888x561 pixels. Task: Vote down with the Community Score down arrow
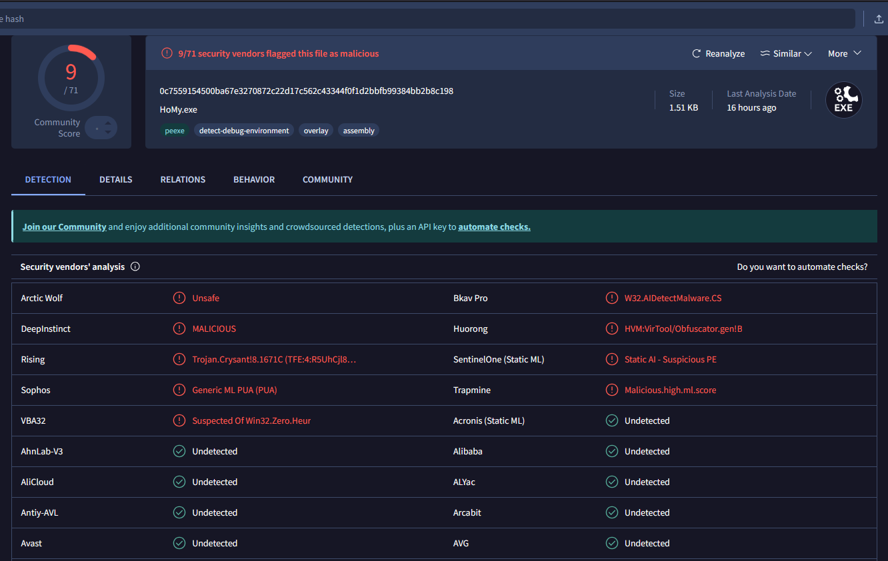pos(108,132)
